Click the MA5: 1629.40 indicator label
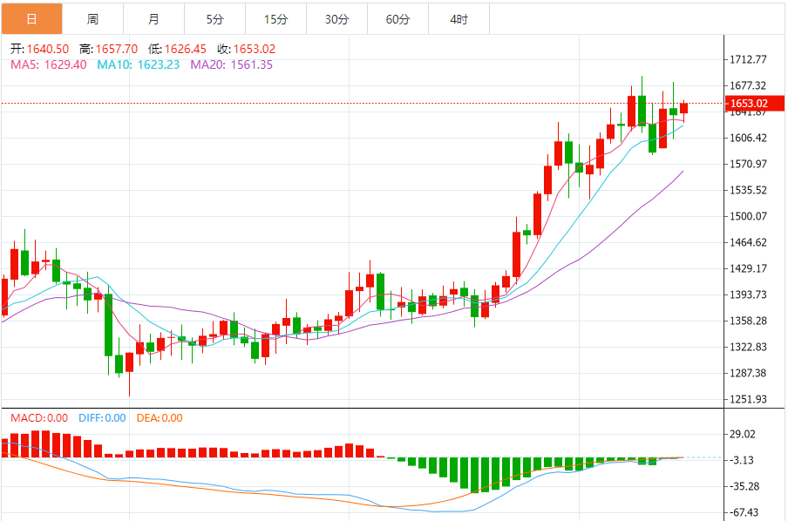Screen dimensions: 788x521 pos(48,64)
